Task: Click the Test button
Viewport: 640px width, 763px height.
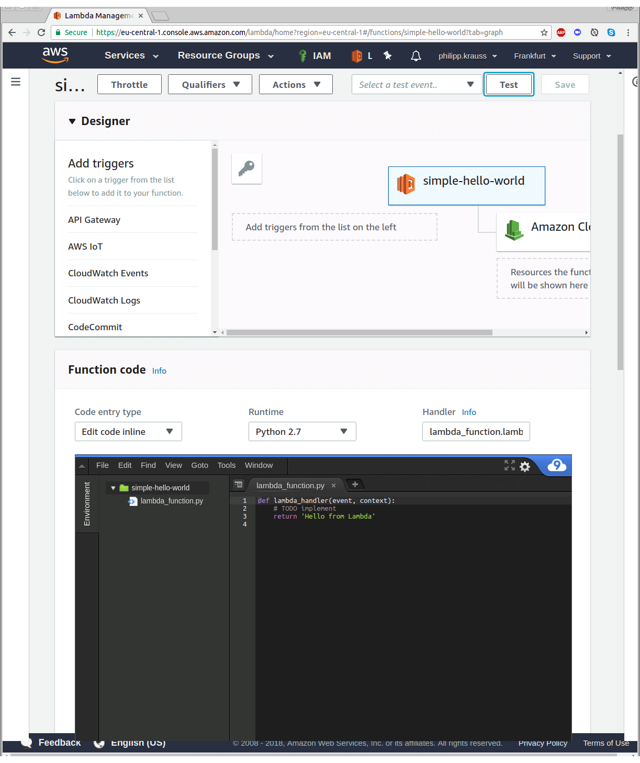Action: point(508,85)
